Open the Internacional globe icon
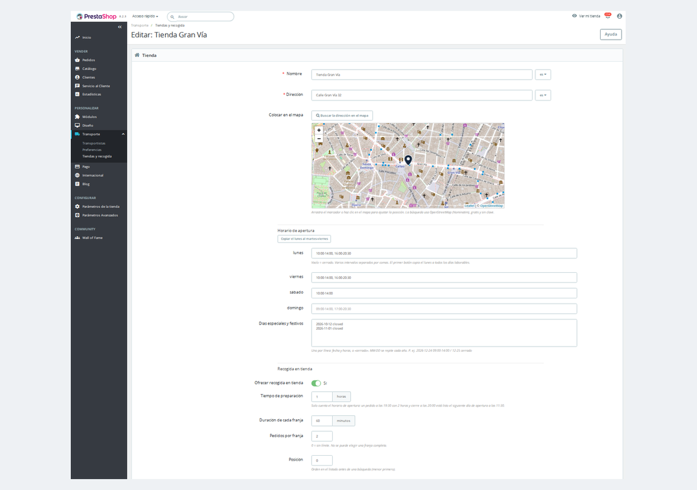 click(77, 175)
